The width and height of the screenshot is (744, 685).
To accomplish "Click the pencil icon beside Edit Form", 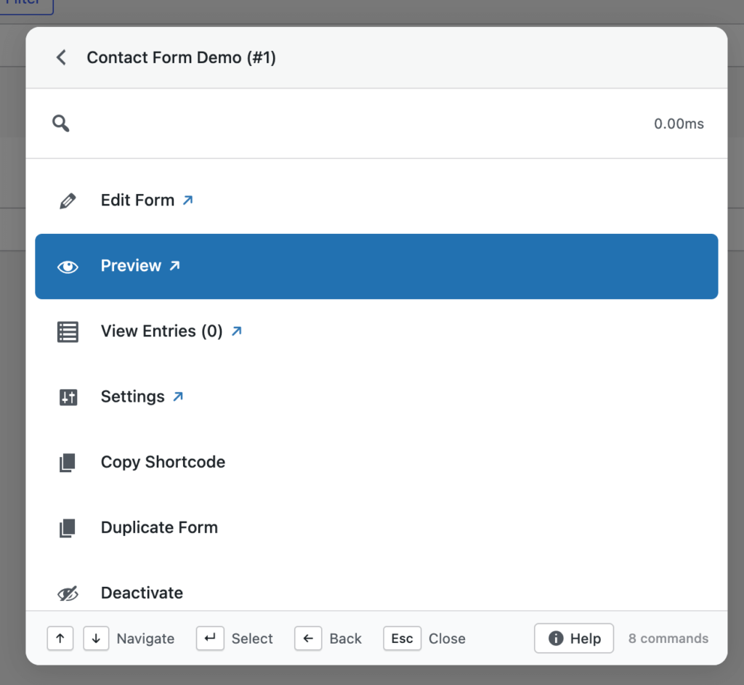I will pyautogui.click(x=68, y=201).
